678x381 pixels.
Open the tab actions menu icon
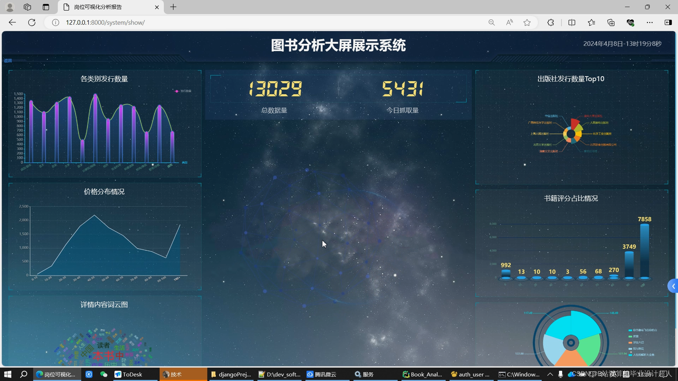(46, 7)
